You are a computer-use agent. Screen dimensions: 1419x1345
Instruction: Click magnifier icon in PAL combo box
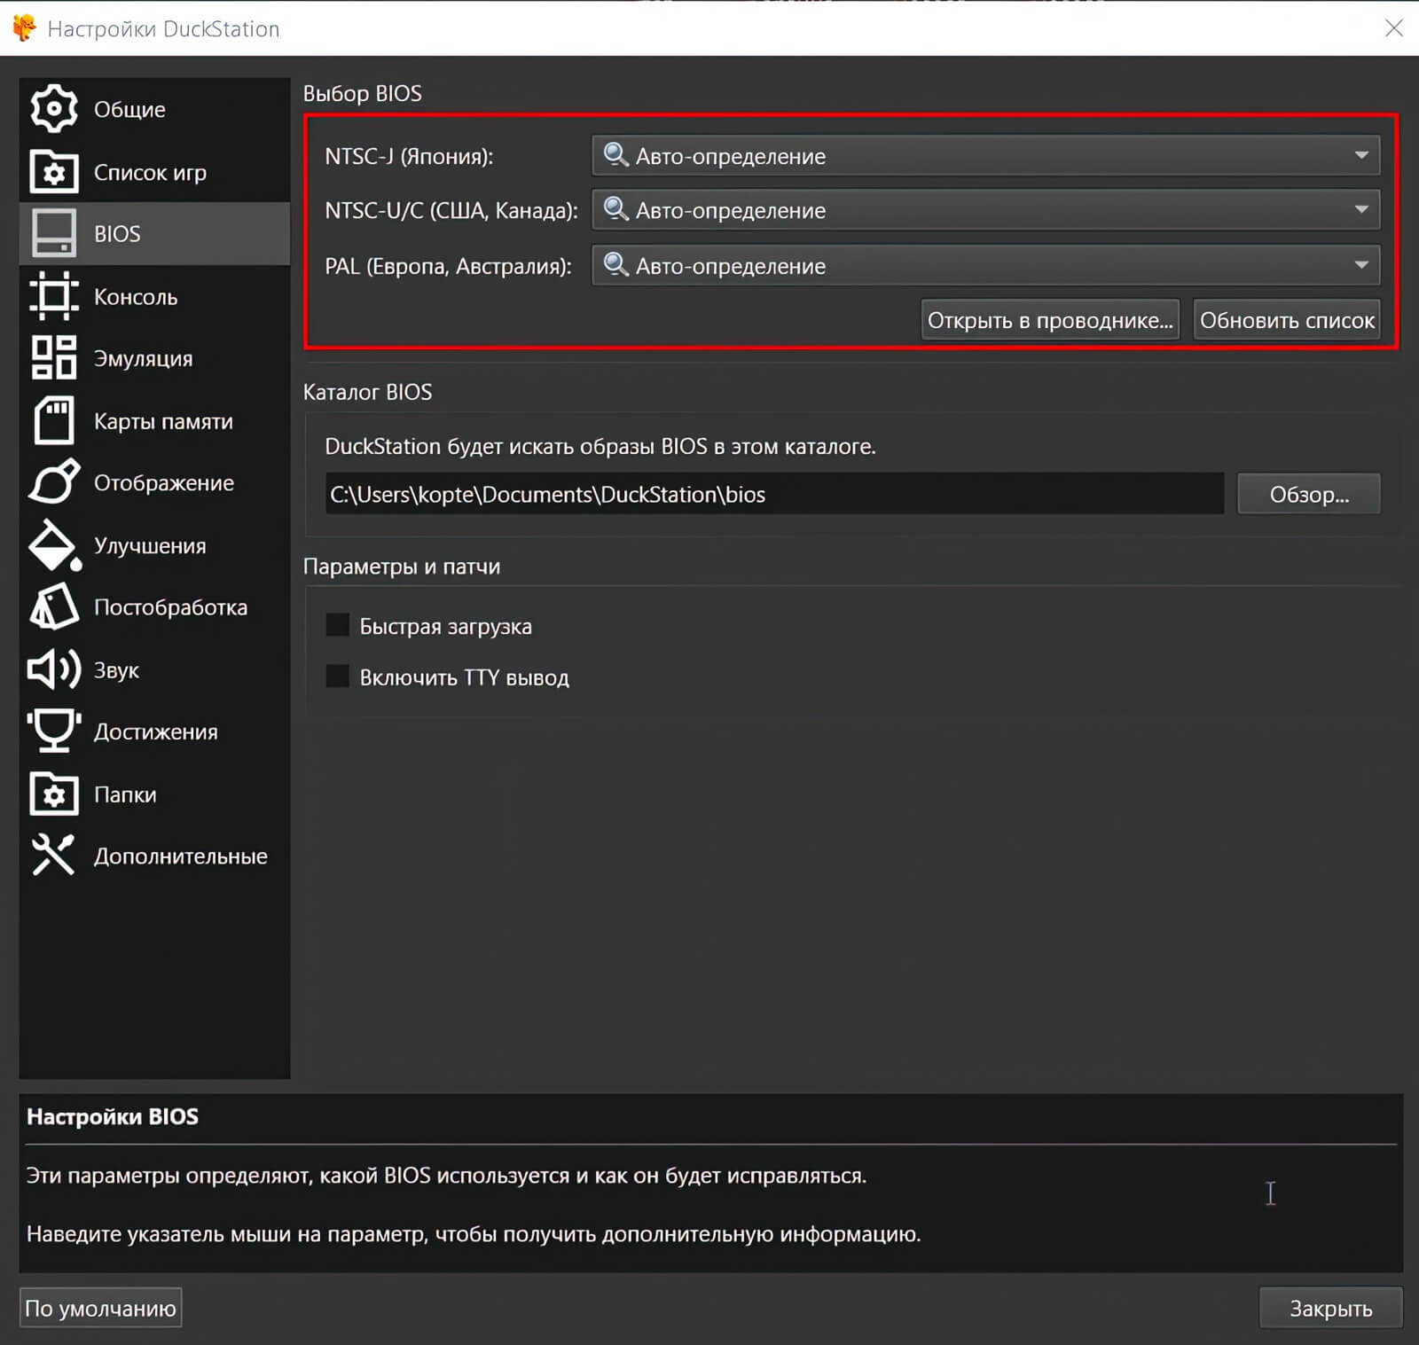coord(615,264)
